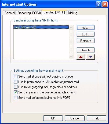The height and width of the screenshot is (124, 109).
Task: Remove the selected SMTP host
Action: (86, 41)
